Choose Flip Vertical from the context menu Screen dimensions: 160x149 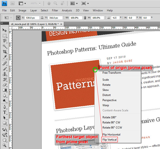tap(109, 140)
